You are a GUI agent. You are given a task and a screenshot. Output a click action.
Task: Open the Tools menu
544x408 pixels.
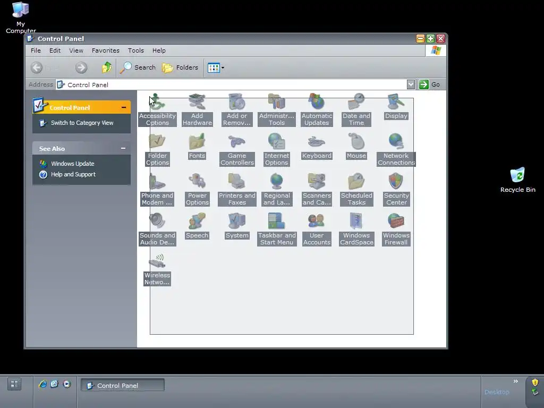click(135, 50)
